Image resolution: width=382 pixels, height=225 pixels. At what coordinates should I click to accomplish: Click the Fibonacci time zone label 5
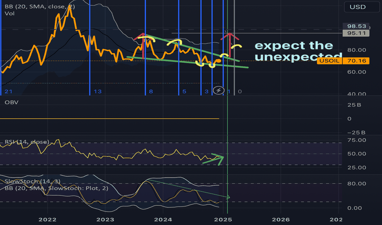pyautogui.click(x=184, y=92)
